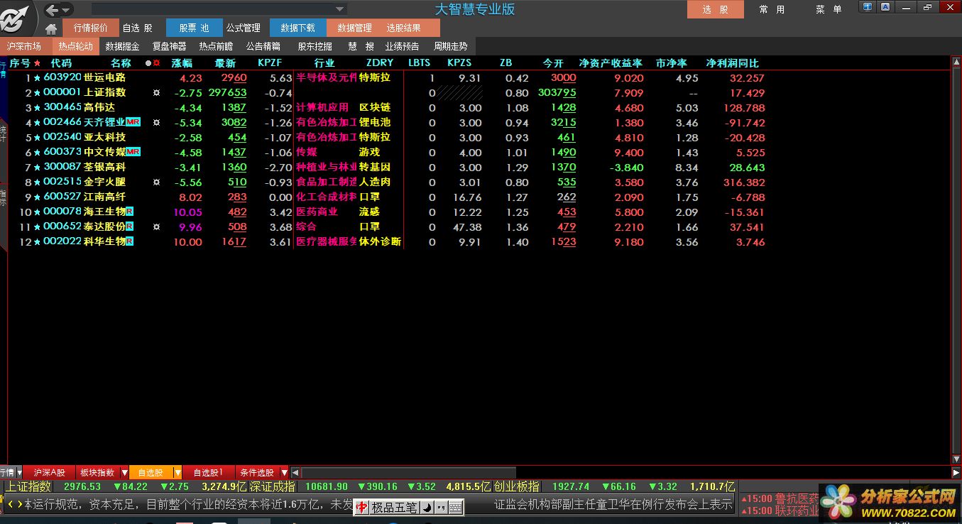Open the 自选股 top menu item
Image resolution: width=962 pixels, height=524 pixels.
coord(137,28)
